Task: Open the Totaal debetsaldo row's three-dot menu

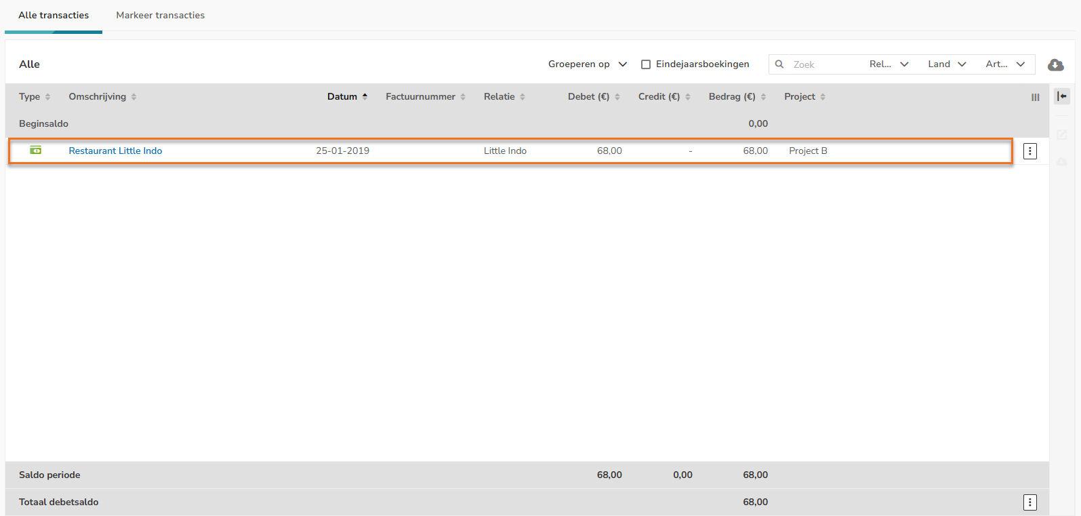Action: point(1030,502)
